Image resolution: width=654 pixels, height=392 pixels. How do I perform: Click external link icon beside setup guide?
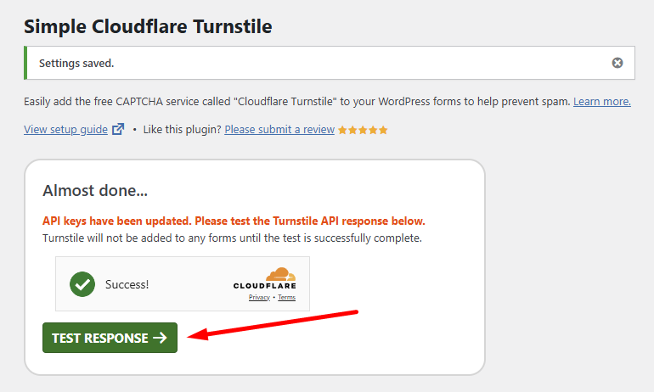(x=118, y=130)
